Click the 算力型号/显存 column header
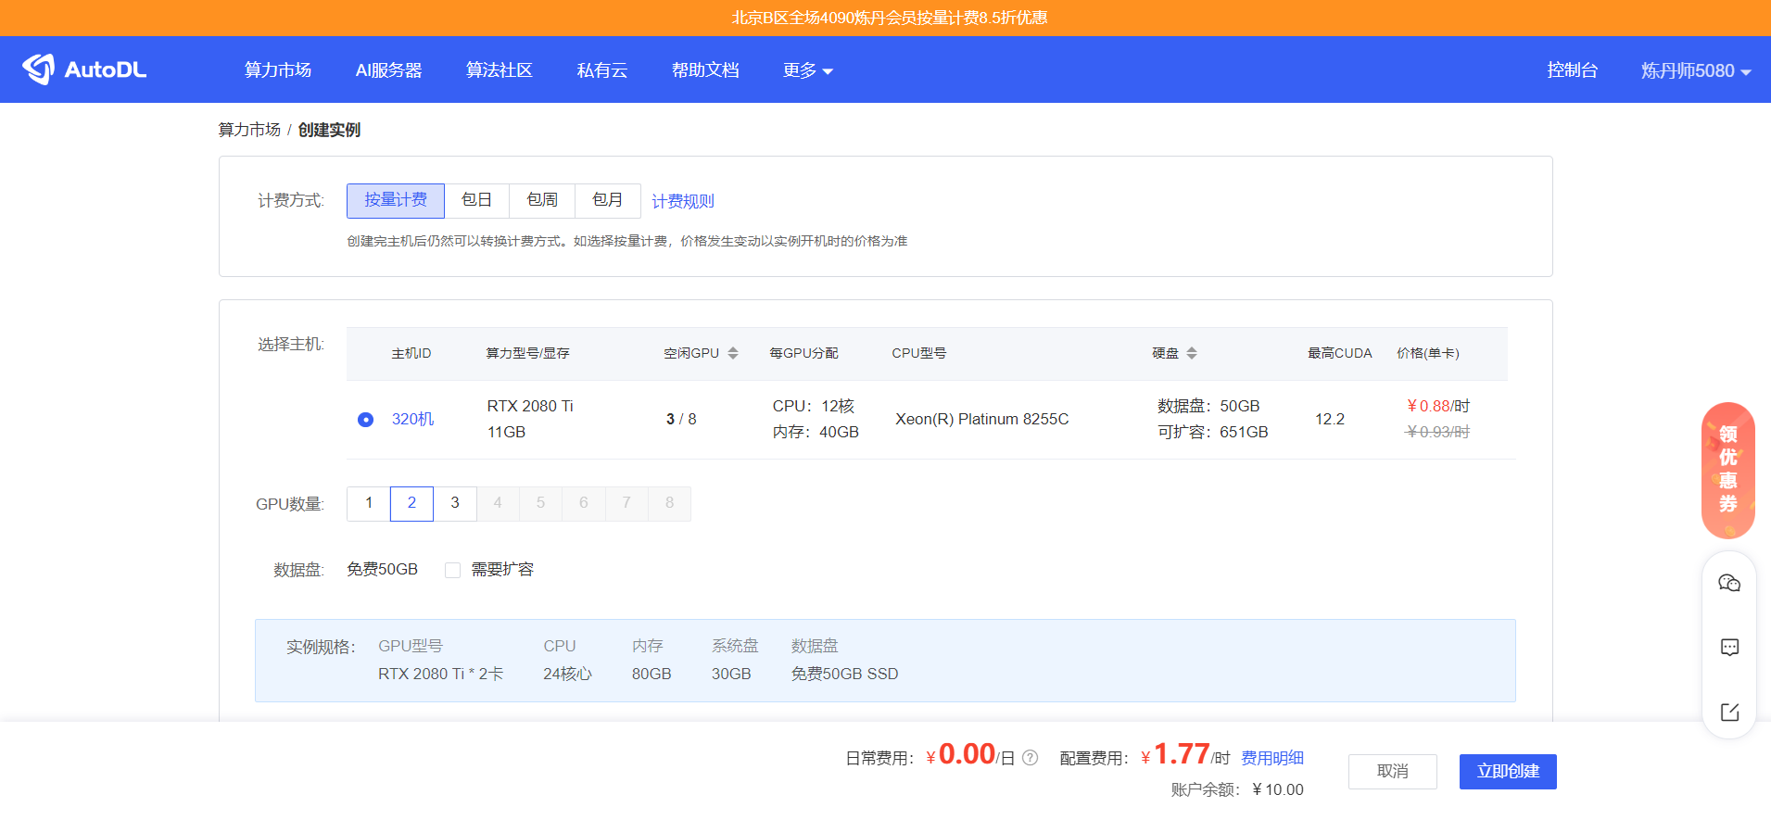 pos(528,353)
